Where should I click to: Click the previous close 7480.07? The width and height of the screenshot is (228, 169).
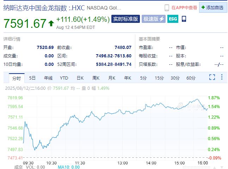pyautogui.click(x=123, y=48)
